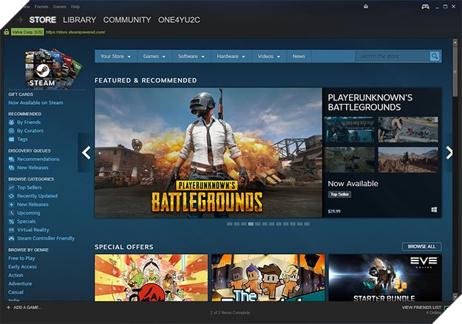
Task: Click the forward navigation arrow
Action: (20, 20)
